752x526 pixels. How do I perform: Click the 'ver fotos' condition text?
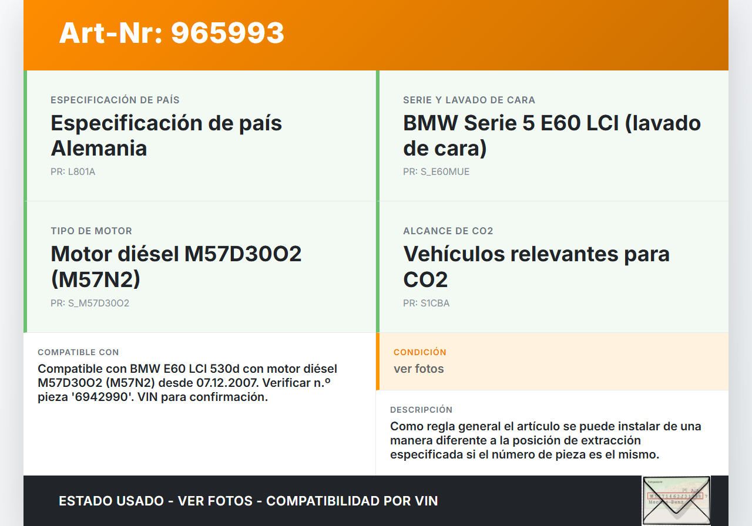418,369
